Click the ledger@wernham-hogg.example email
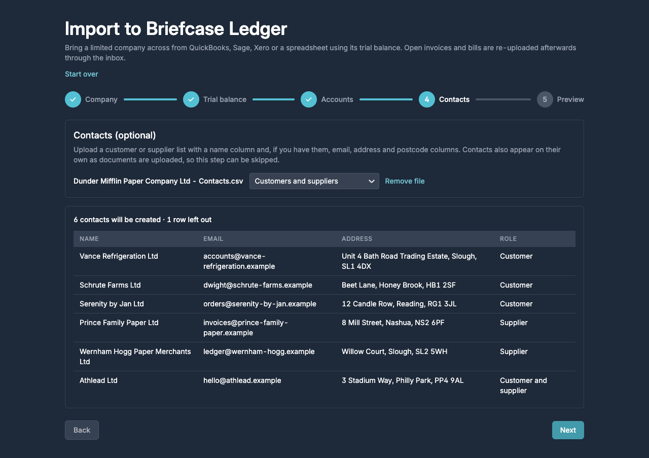The height and width of the screenshot is (458, 649). click(259, 351)
